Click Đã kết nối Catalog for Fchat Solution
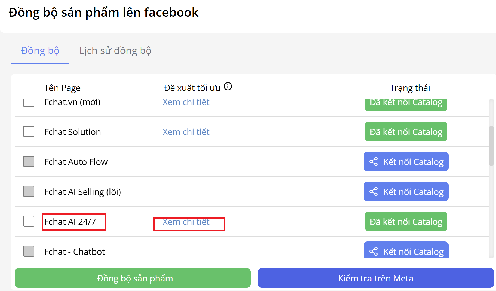The height and width of the screenshot is (291, 496). [x=406, y=132]
